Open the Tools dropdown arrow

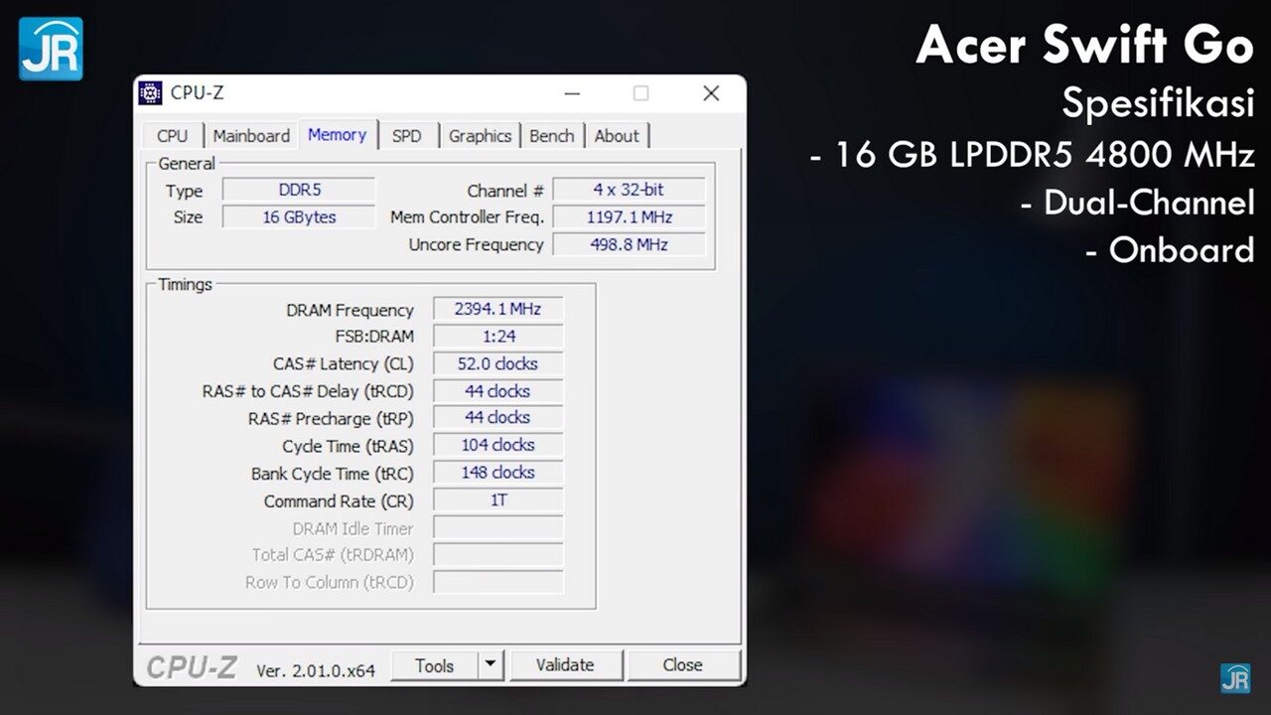coord(492,665)
